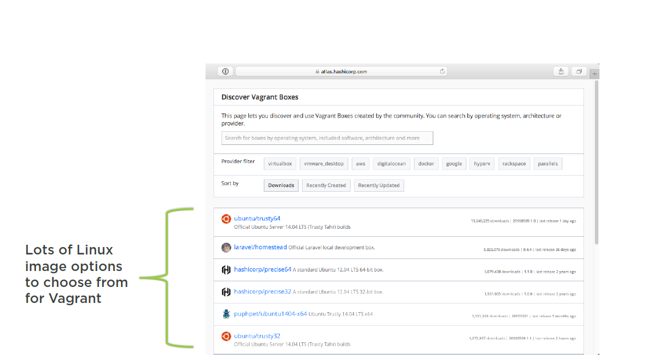Filter by vmware_desktop provider

pos(324,164)
